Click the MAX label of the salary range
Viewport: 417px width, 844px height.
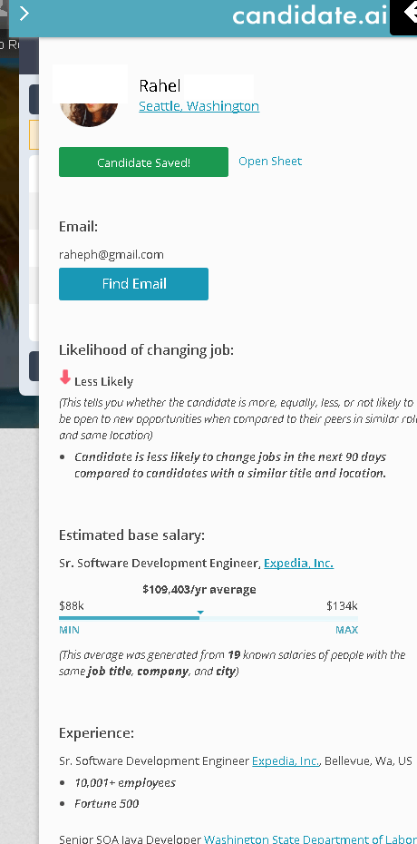click(x=346, y=630)
